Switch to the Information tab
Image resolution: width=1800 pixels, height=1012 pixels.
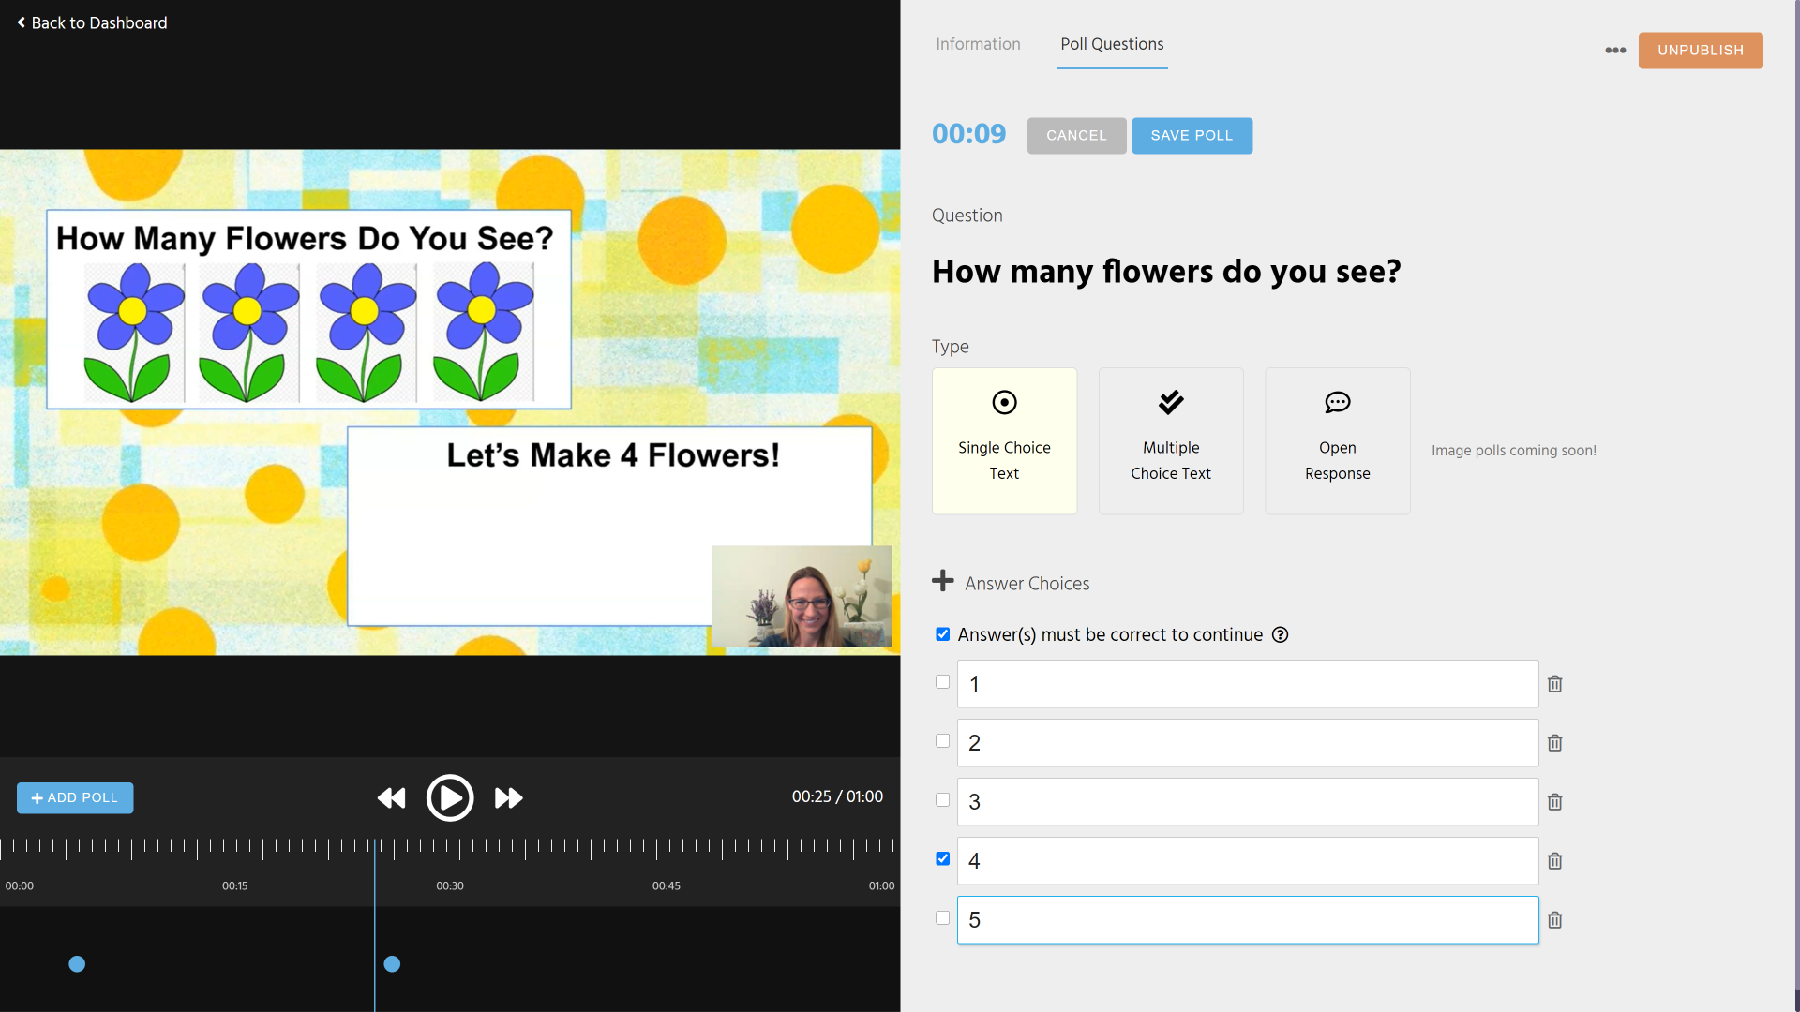click(977, 44)
